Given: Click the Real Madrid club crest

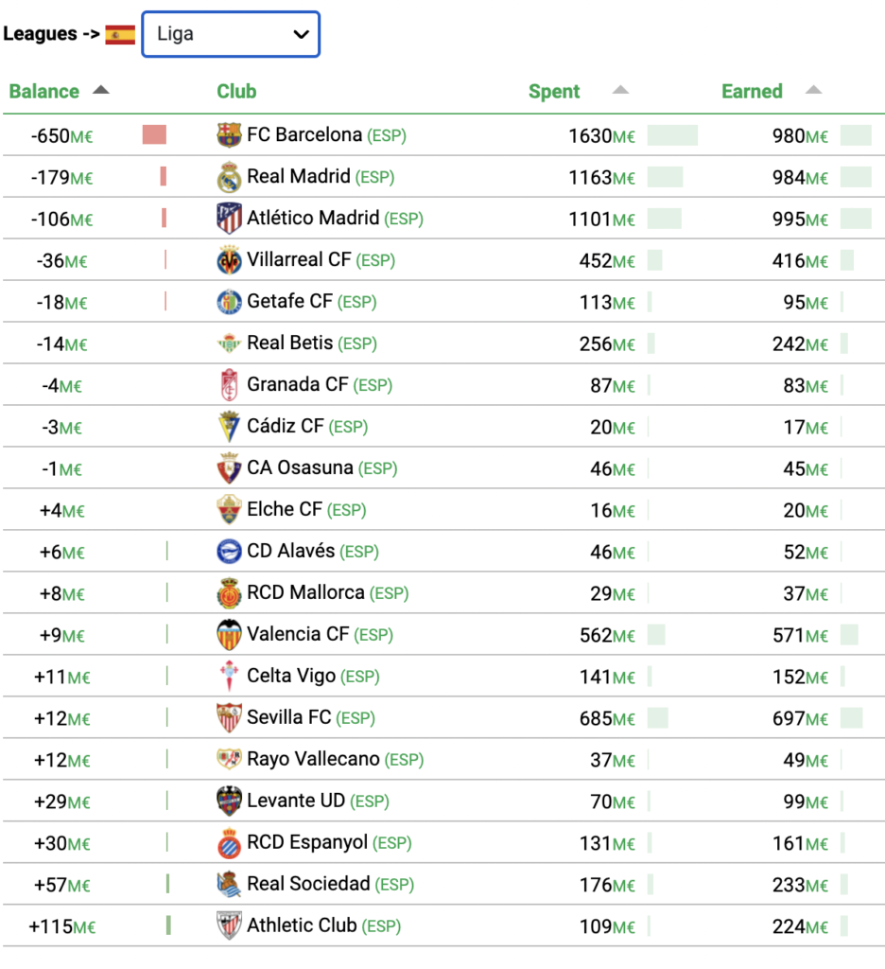Looking at the screenshot, I should click(x=229, y=177).
